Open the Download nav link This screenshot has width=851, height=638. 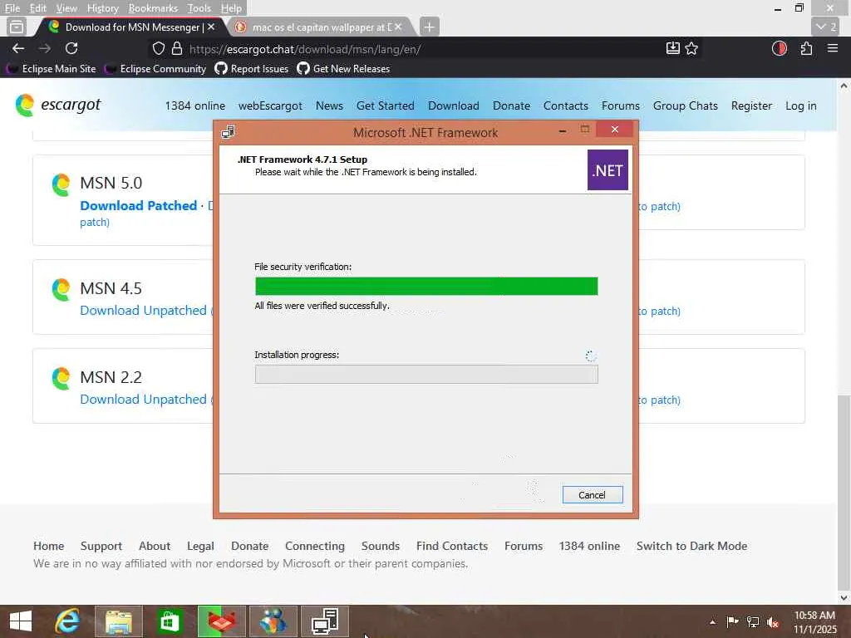(x=454, y=106)
